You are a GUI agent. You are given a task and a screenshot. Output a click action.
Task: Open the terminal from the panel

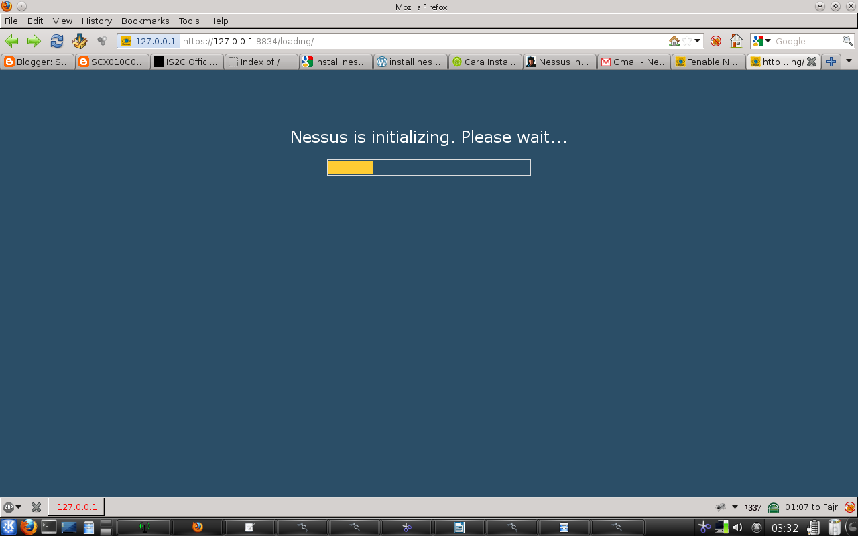[49, 527]
